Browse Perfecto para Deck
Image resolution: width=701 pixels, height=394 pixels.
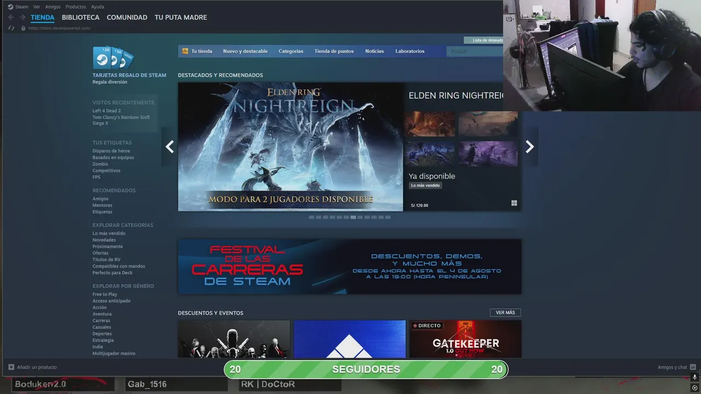point(112,273)
